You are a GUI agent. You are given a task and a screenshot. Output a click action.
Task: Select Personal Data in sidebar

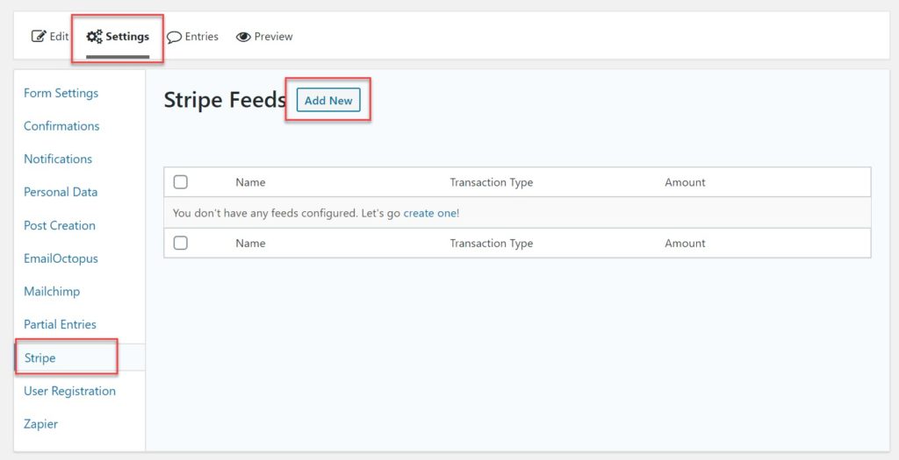[x=61, y=192]
